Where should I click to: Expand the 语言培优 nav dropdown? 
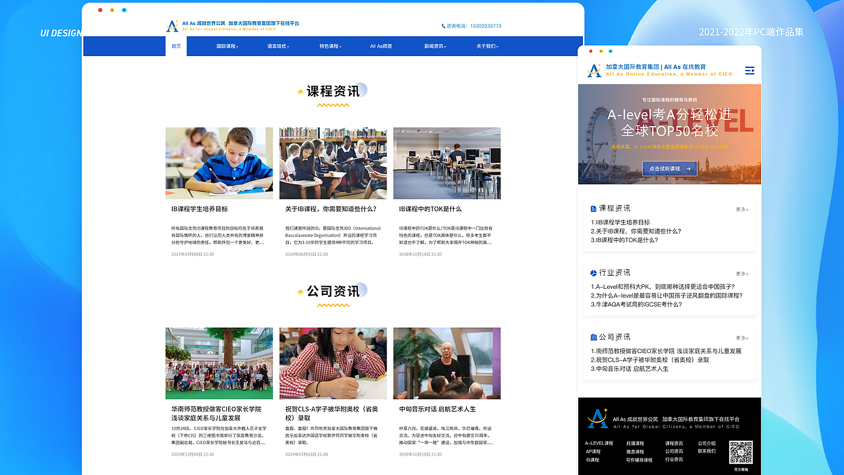point(278,46)
